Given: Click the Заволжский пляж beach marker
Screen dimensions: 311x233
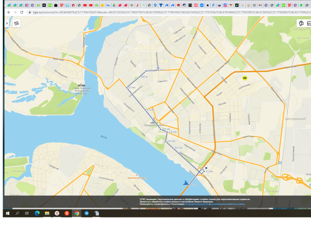Looking at the screenshot, I should tap(136, 176).
